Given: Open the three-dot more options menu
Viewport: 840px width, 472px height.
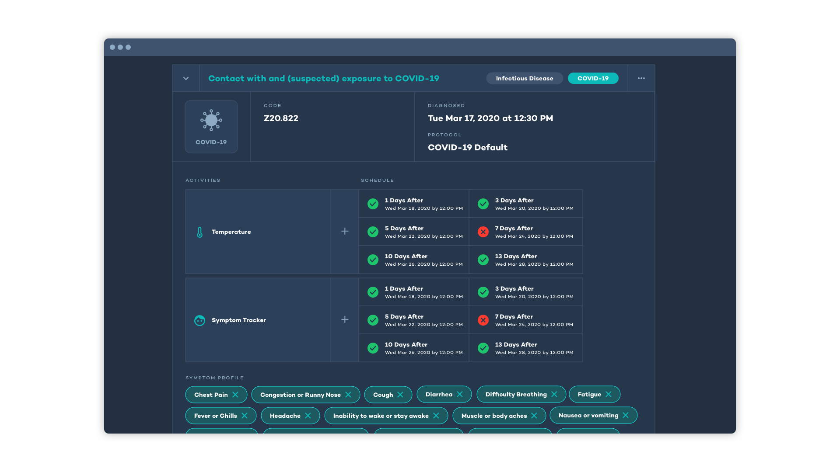Looking at the screenshot, I should pos(641,78).
